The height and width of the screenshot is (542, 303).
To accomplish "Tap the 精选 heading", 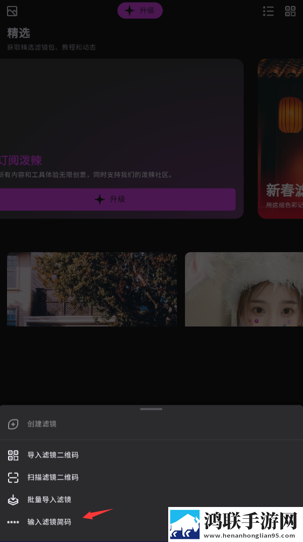I will [19, 33].
